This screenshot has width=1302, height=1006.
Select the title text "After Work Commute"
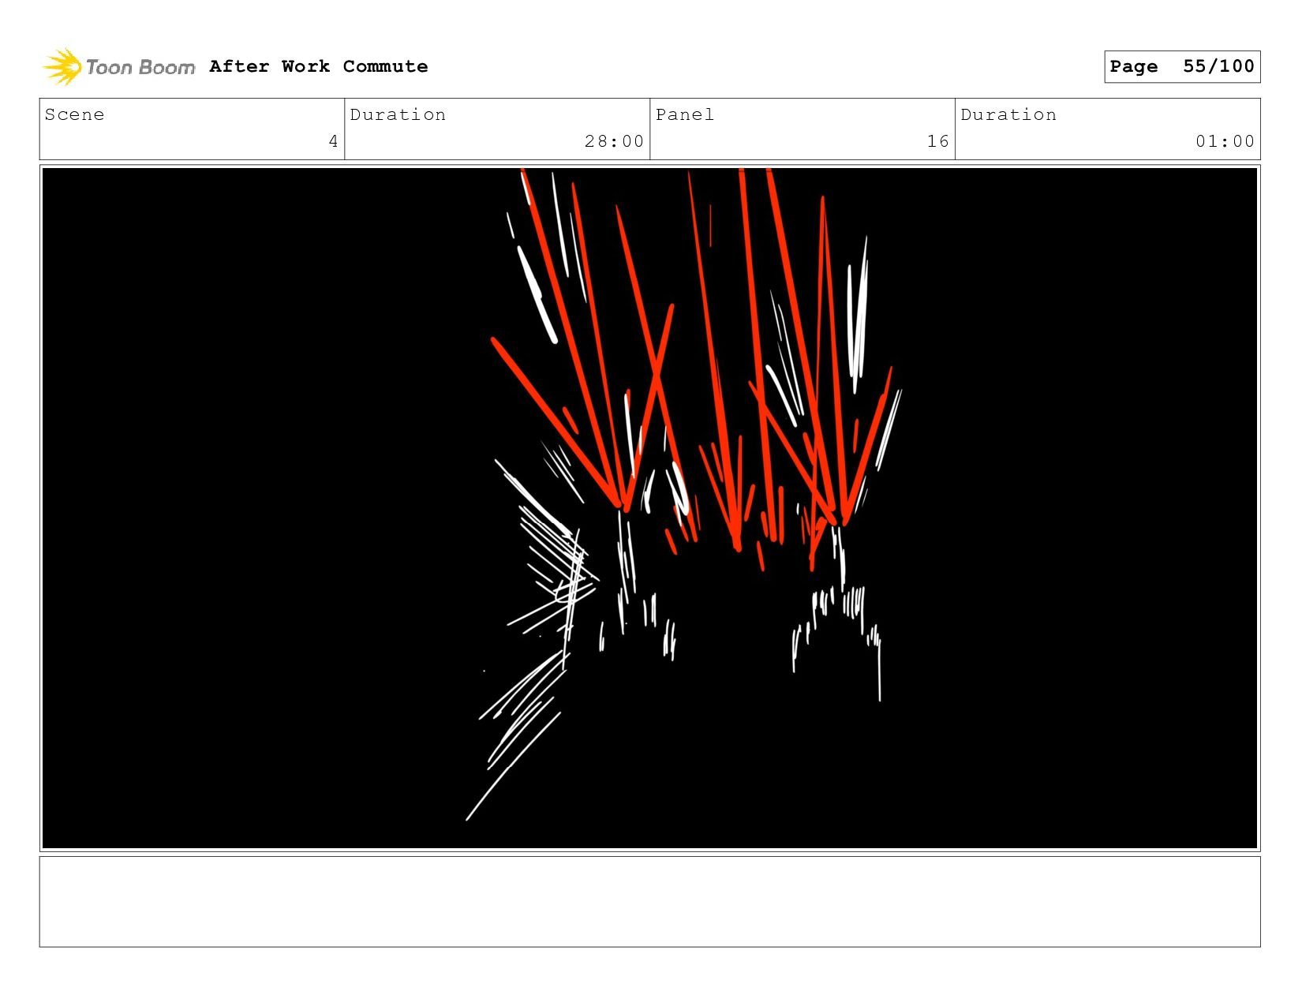click(319, 66)
